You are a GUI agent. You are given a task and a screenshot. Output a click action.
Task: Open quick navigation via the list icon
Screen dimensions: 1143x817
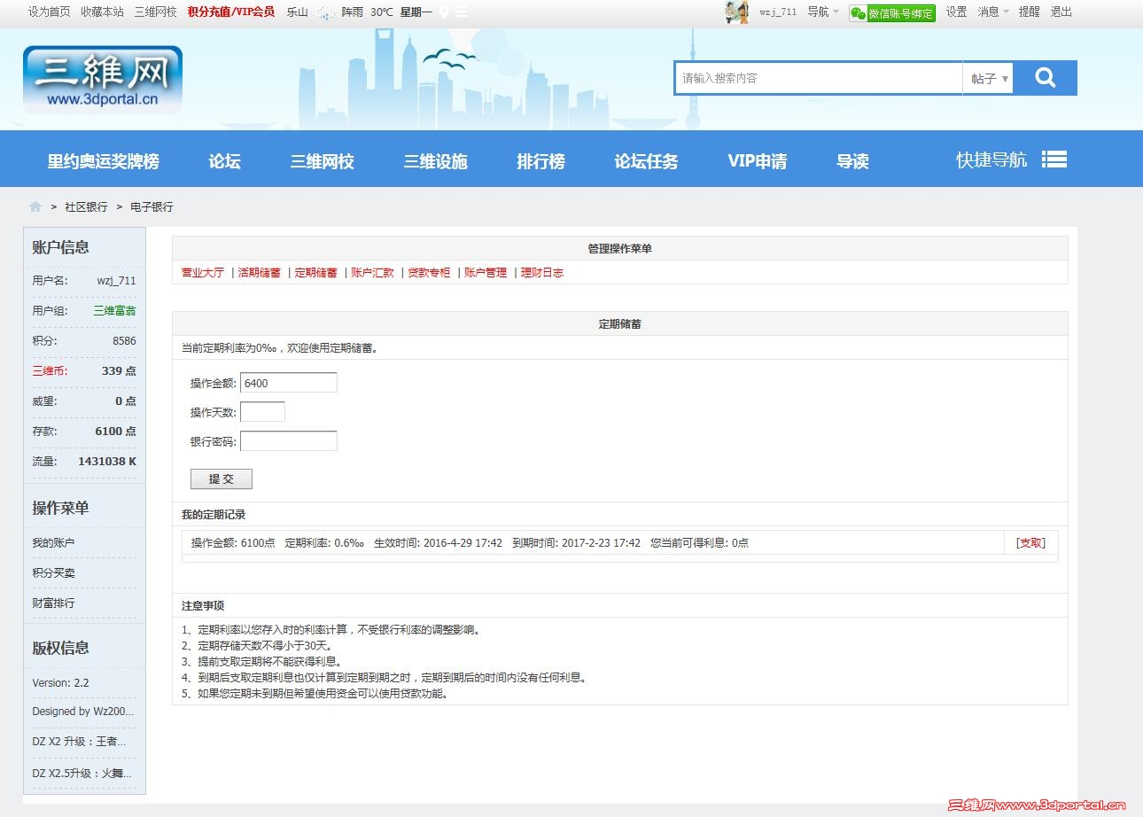click(x=1054, y=159)
